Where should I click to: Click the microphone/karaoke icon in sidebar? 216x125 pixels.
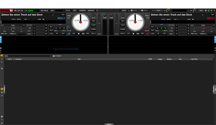click(2, 96)
